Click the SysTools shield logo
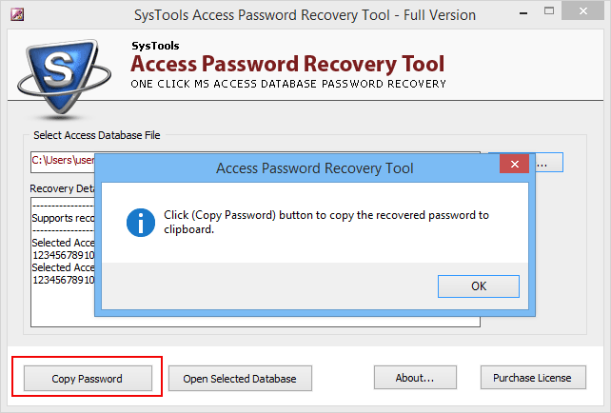The image size is (611, 413). (64, 77)
